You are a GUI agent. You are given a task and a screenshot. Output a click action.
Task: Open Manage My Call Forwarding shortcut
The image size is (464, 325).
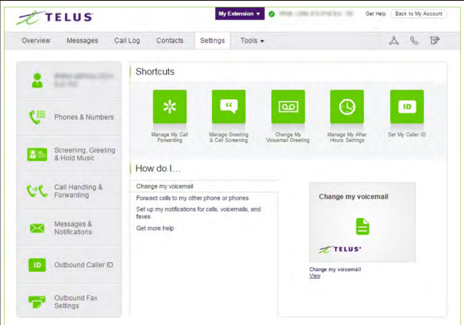coord(169,108)
